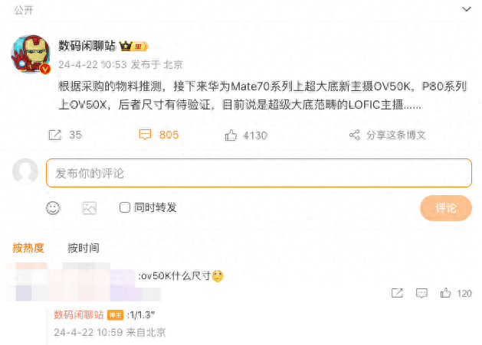Open 数码闲聊站 profile from post header
Viewport: 482px width, 345px height.
coord(87,46)
